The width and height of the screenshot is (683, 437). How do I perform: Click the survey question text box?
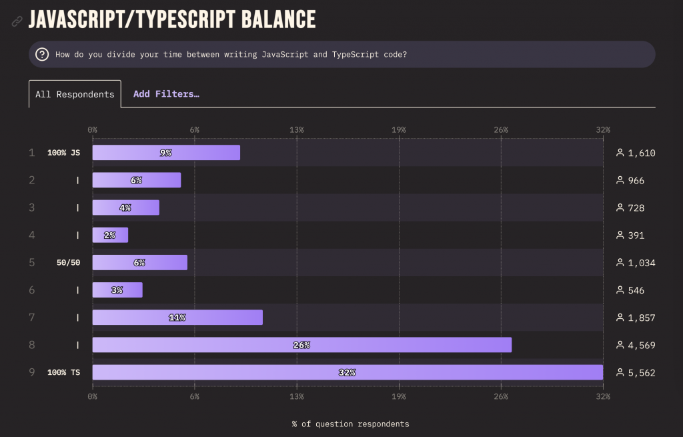pos(341,55)
